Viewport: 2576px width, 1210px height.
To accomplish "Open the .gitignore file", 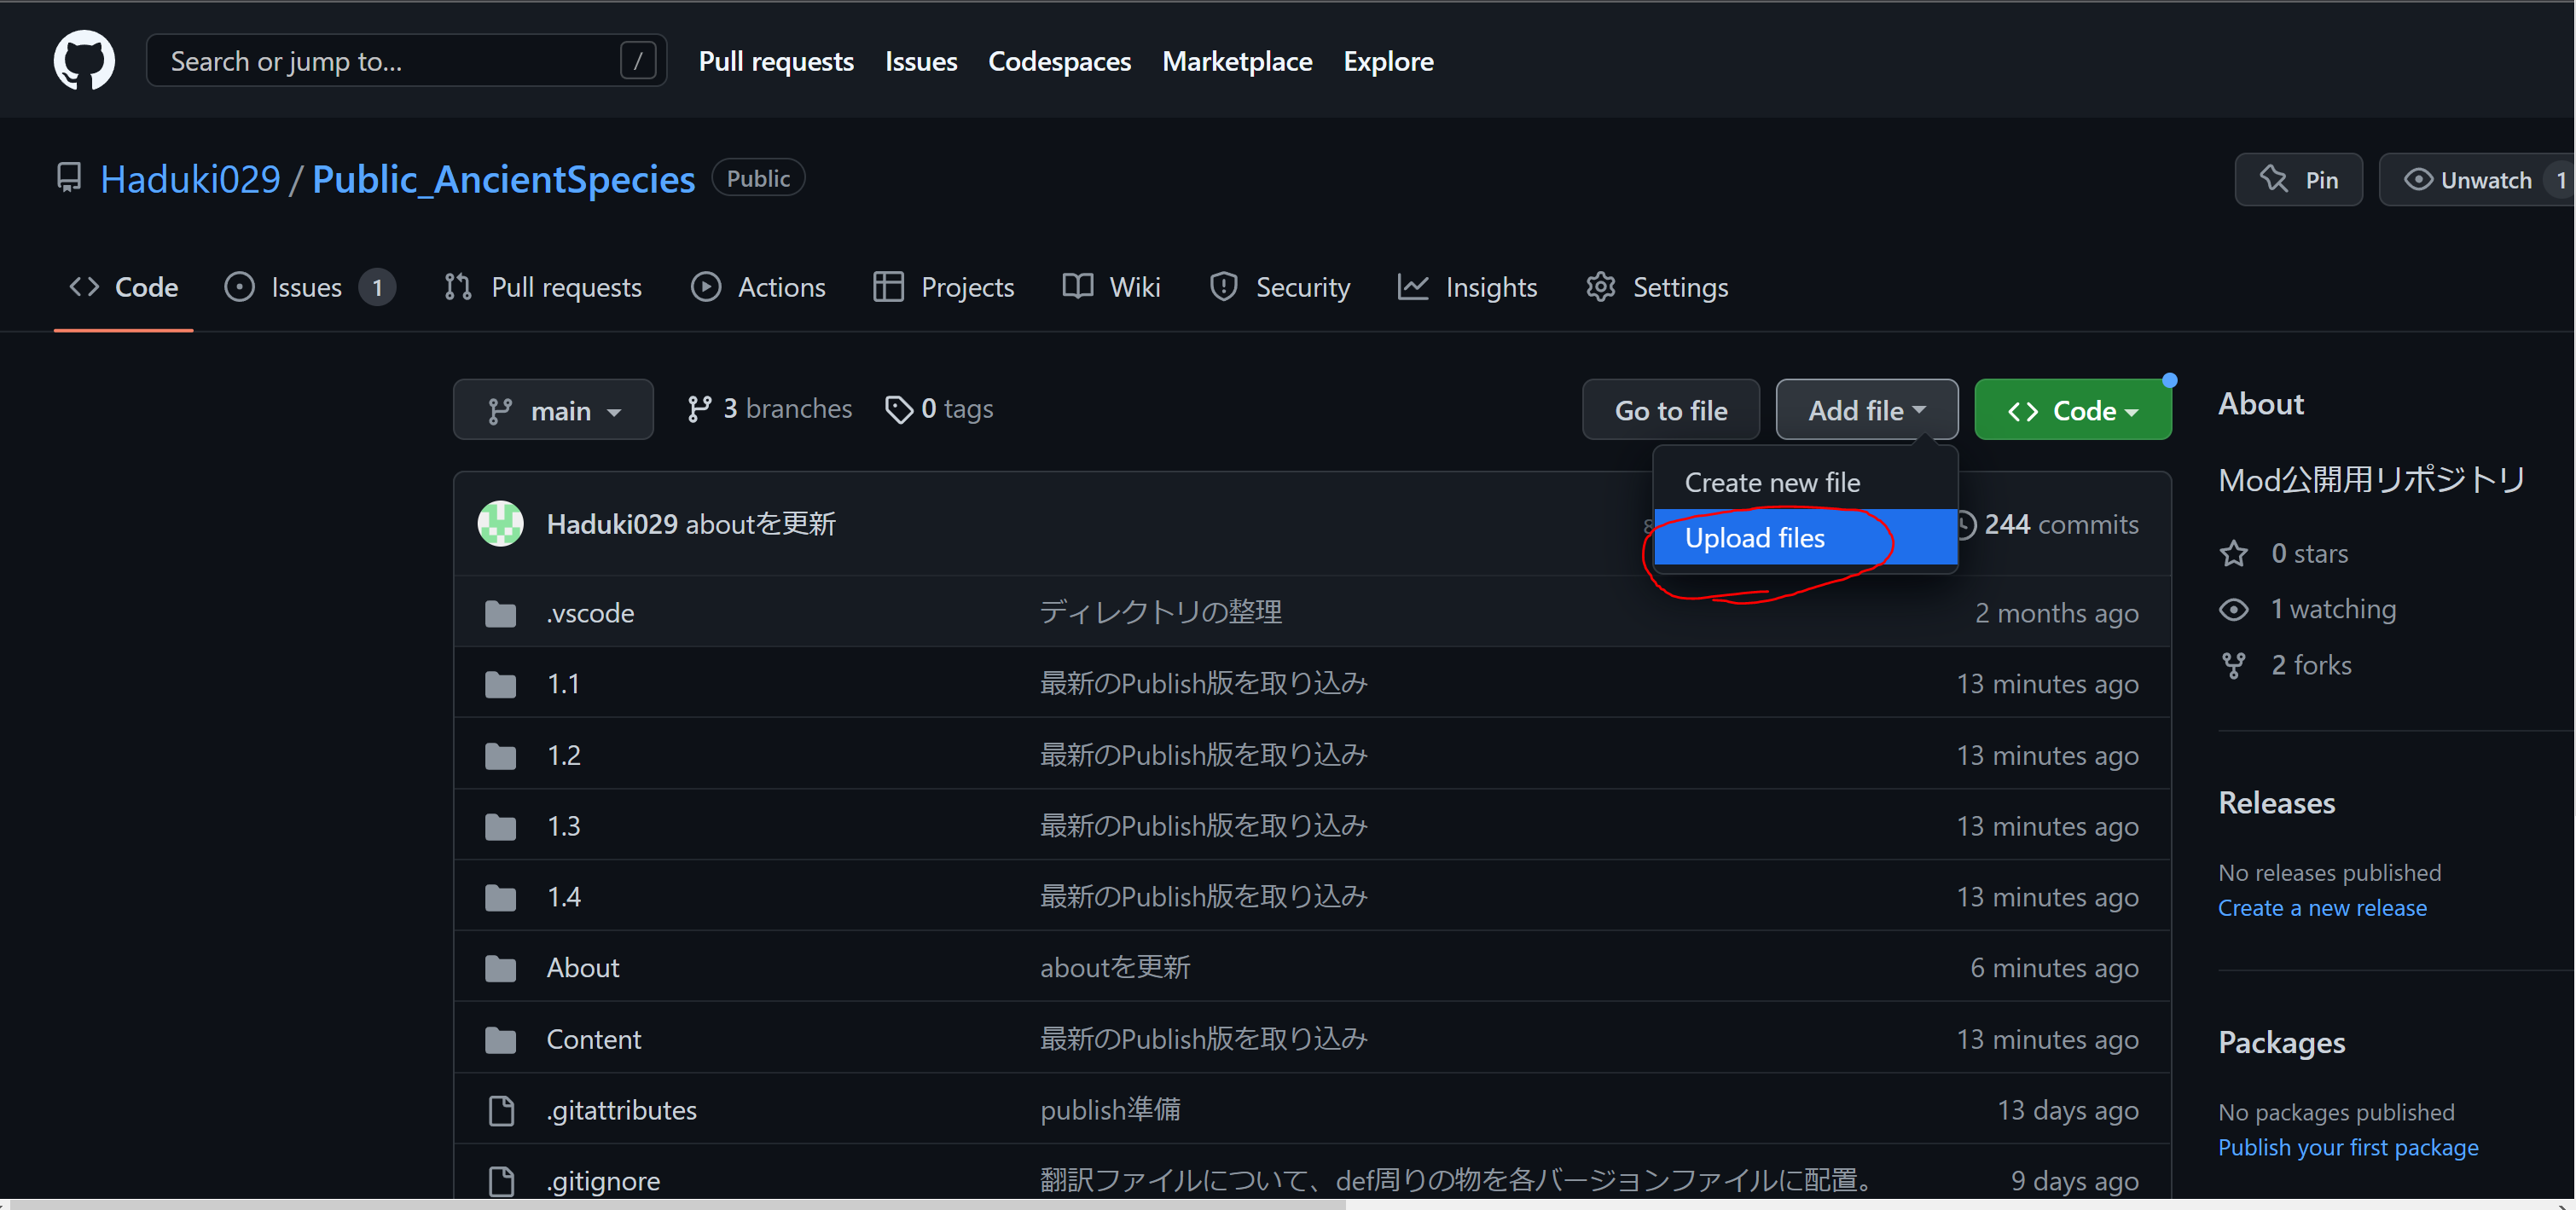I will click(603, 1181).
